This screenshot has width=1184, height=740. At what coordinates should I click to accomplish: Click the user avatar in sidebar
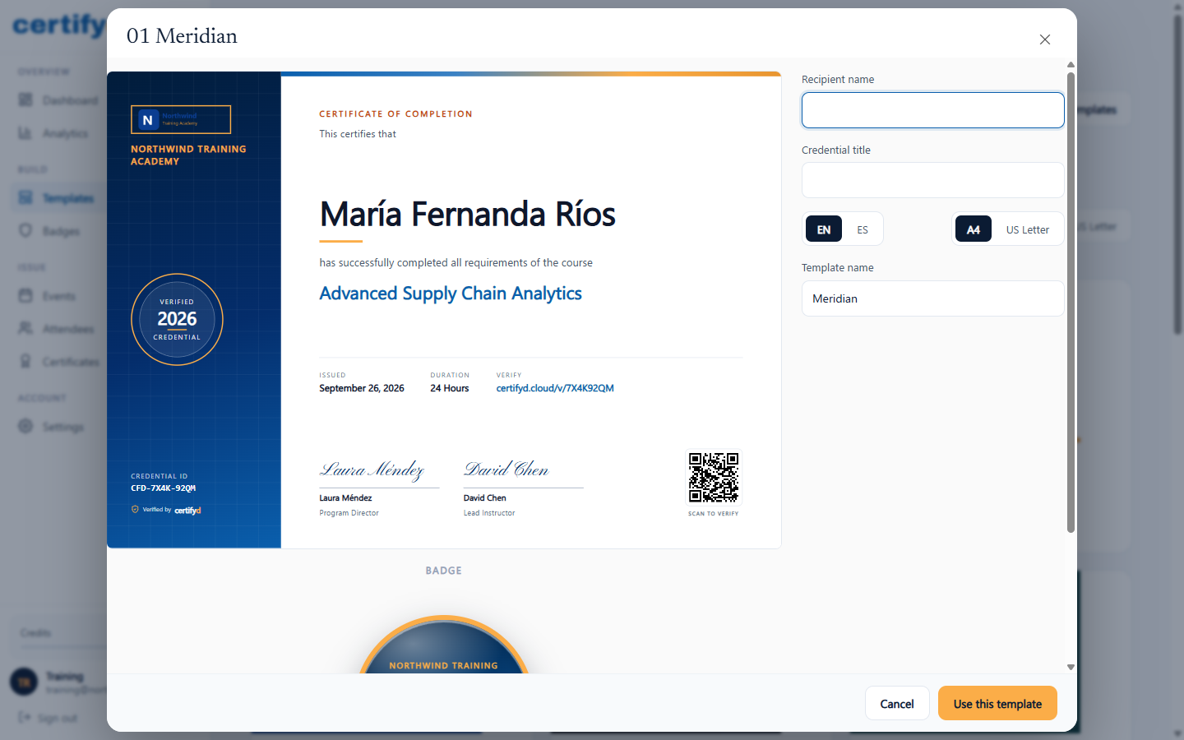tap(24, 682)
